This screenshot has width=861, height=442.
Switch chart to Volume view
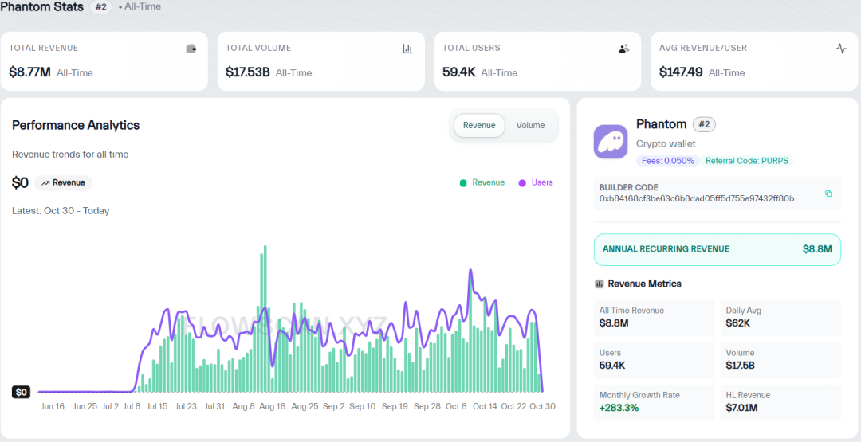tap(530, 126)
